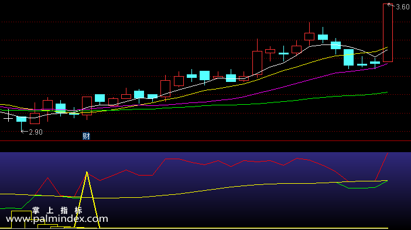Click the right end of magenta average line
The image size is (411, 230).
point(387,64)
